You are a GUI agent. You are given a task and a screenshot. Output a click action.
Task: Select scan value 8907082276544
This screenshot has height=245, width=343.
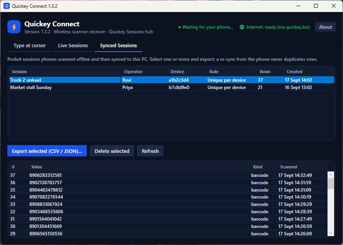[x=168, y=197]
